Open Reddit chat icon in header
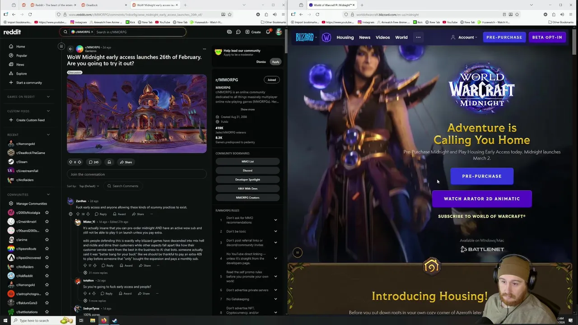 (238, 32)
